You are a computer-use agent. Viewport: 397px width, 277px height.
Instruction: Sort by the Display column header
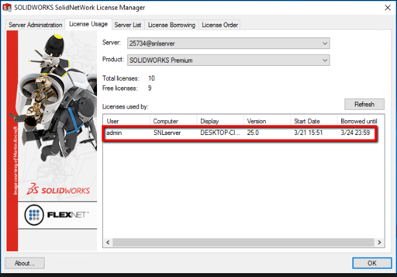click(x=220, y=121)
